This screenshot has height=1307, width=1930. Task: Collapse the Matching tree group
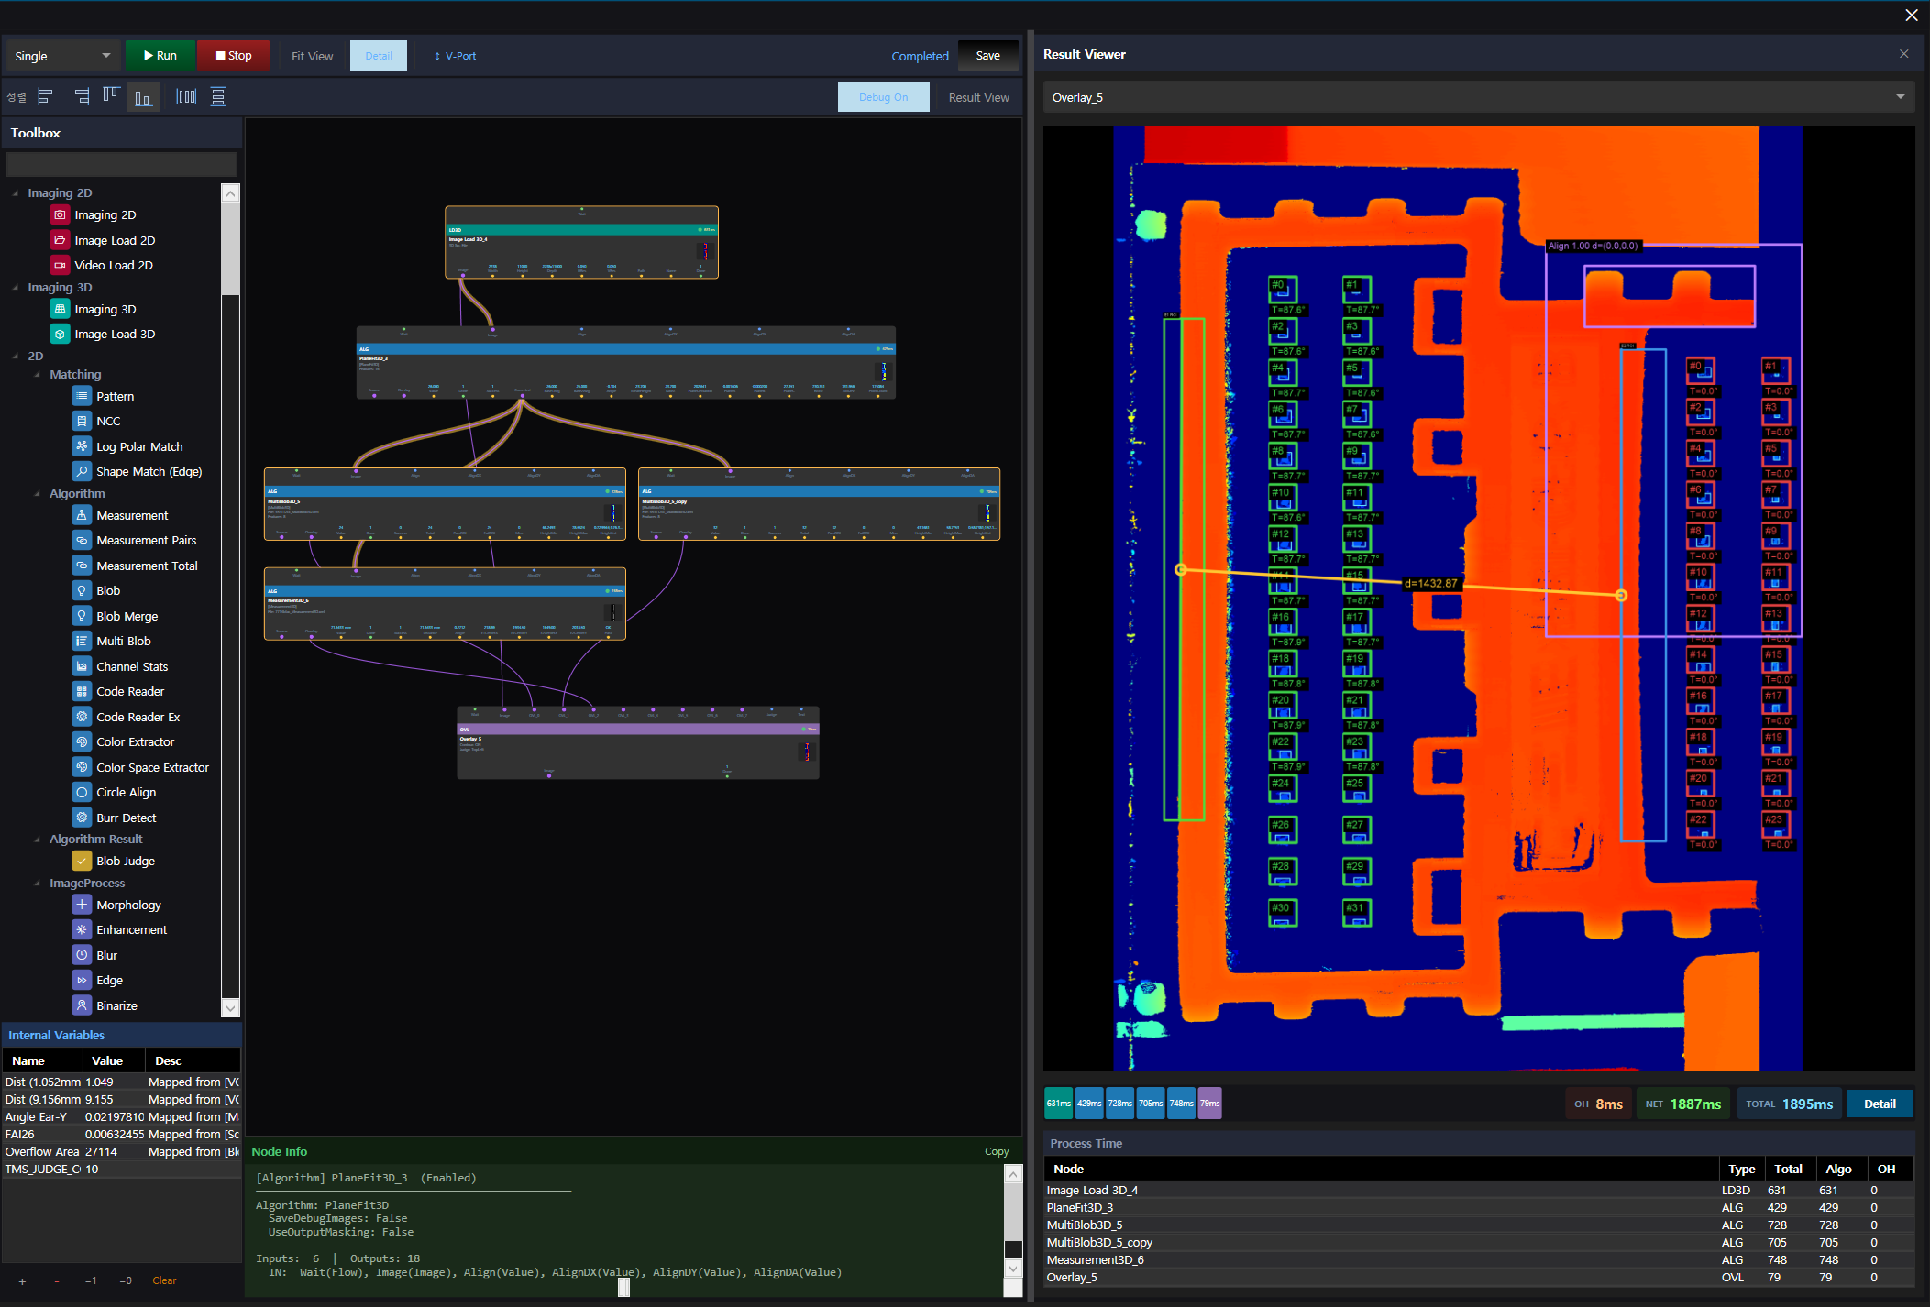(x=38, y=374)
